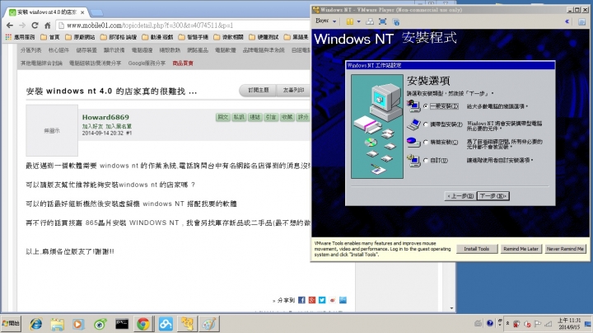The height and width of the screenshot is (333, 593).
Task: Click Install Tools button in VMware
Action: [x=477, y=249]
